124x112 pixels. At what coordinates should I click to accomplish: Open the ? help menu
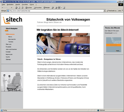(x=36, y=4)
